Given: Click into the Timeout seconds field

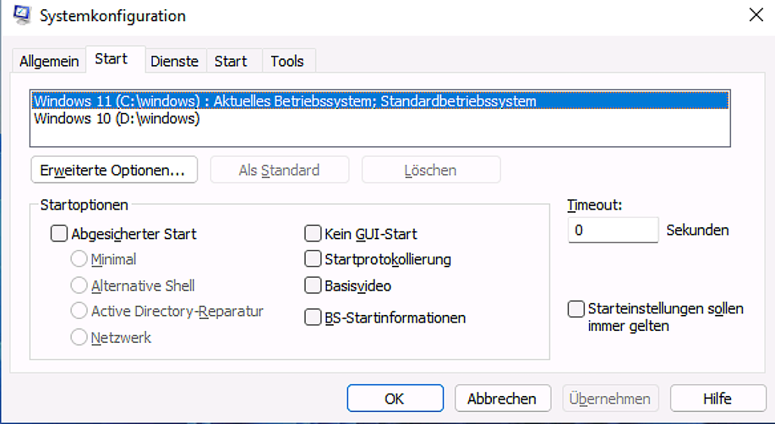Looking at the screenshot, I should [612, 230].
